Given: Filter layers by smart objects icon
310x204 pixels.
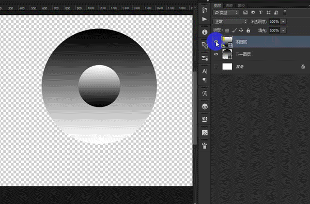Looking at the screenshot, I should point(276,12).
